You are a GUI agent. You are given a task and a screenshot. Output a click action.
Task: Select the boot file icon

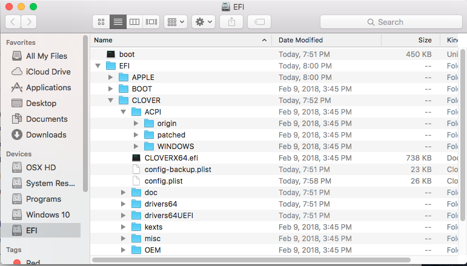coord(111,54)
